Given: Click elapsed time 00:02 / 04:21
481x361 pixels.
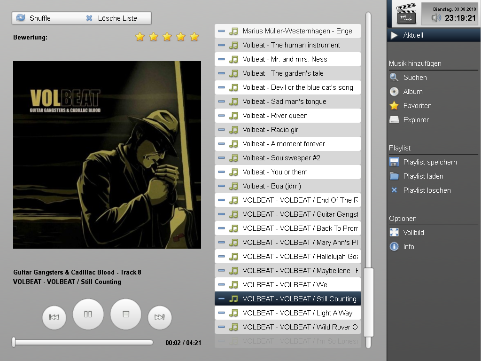Looking at the screenshot, I should coord(183,343).
